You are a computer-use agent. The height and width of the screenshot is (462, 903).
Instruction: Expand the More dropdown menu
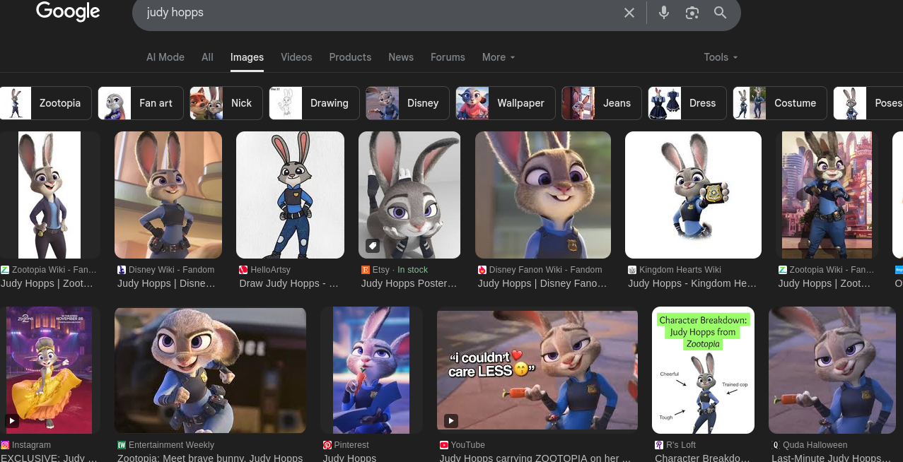point(499,57)
